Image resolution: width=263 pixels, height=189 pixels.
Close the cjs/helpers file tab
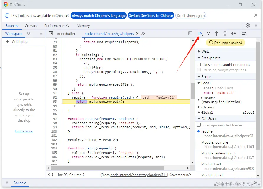[137, 33]
